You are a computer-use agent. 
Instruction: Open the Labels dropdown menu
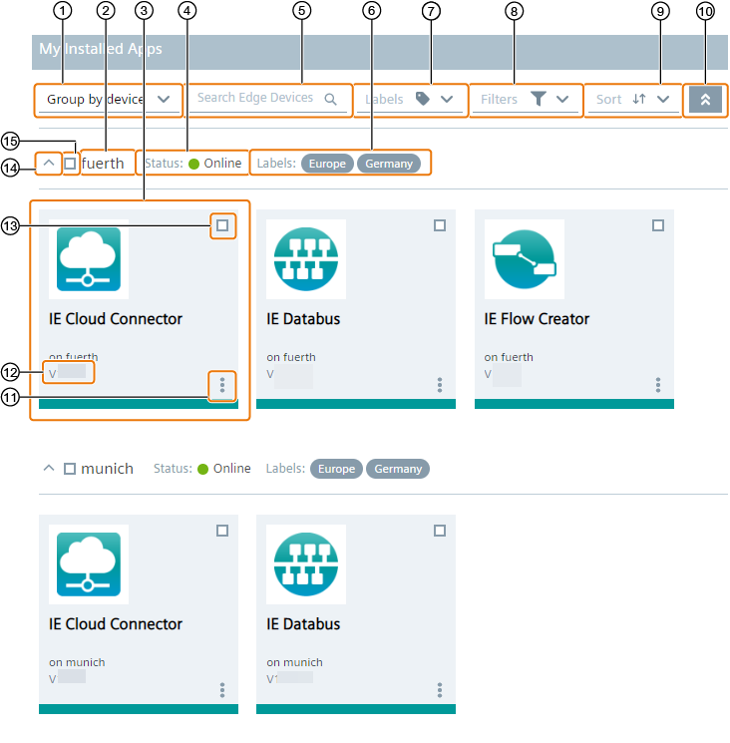click(410, 100)
